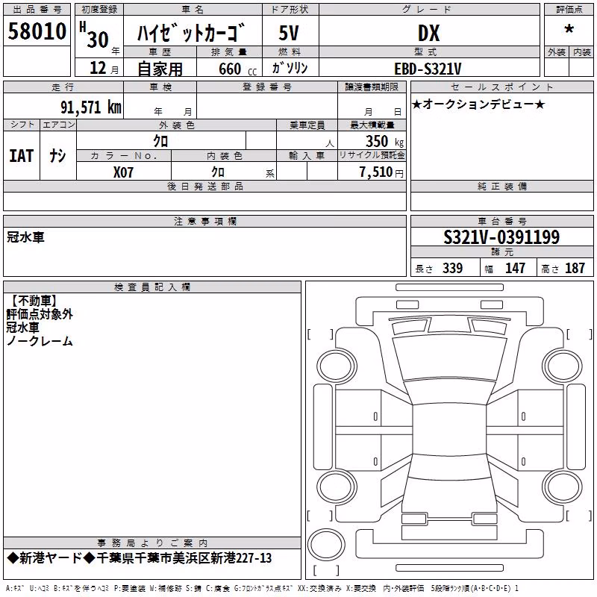This screenshot has height=597, width=597.
Task: Click max load 350 kg
Action: pos(384,141)
